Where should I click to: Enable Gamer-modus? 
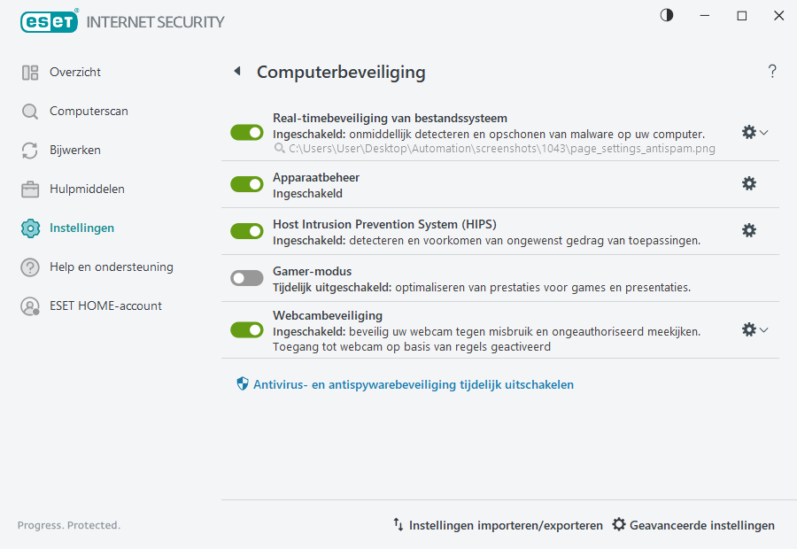click(246, 277)
